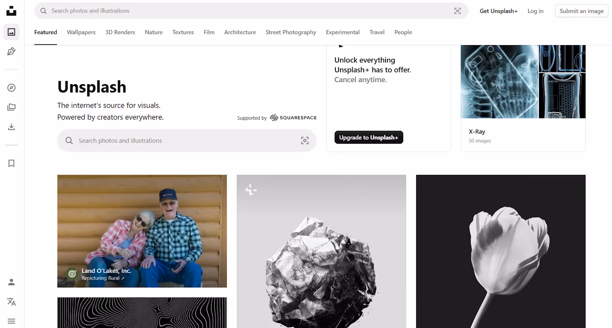Select the Featured tab
The width and height of the screenshot is (612, 328).
(46, 32)
